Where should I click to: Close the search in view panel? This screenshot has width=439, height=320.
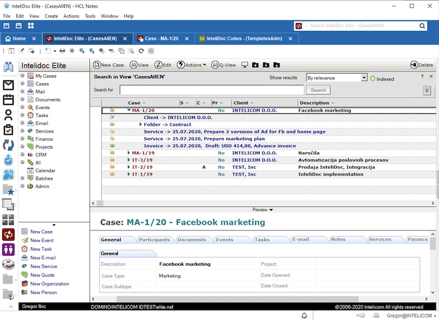tap(431, 77)
